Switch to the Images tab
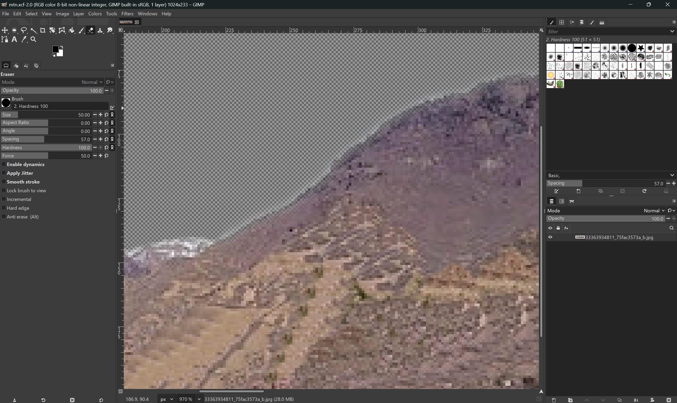677x403 pixels. point(37,66)
